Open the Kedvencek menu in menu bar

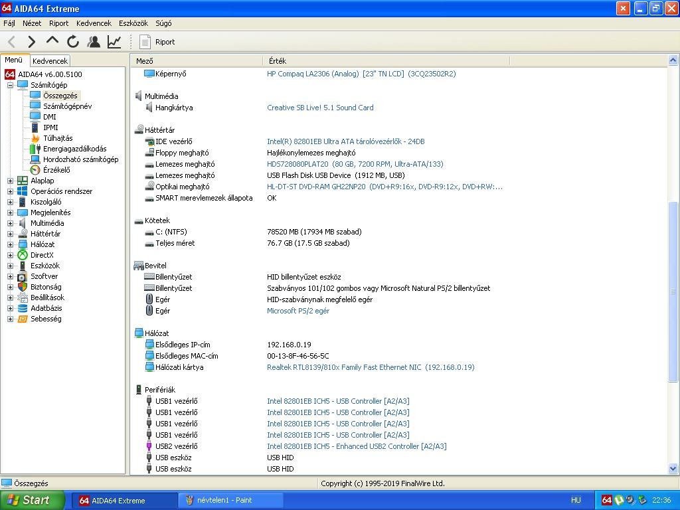tap(94, 23)
